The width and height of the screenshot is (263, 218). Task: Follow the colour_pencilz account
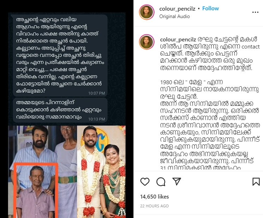[x=210, y=8]
